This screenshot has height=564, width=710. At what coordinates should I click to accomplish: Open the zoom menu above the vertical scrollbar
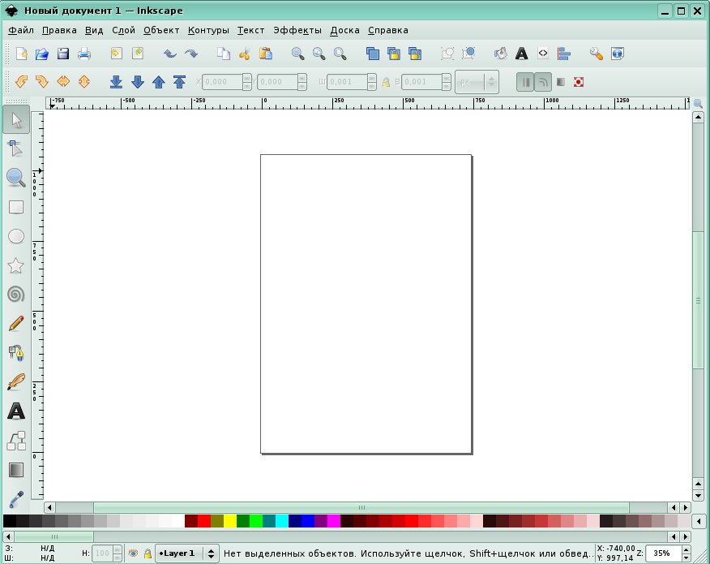point(698,104)
